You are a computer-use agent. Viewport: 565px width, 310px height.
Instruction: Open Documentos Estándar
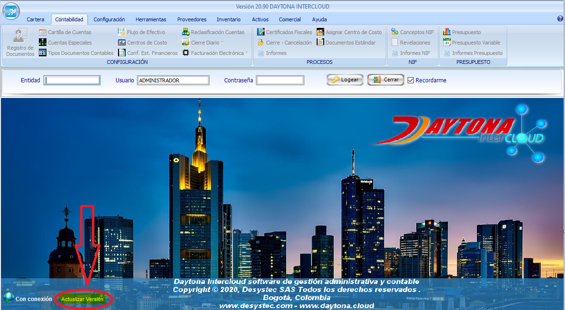346,43
